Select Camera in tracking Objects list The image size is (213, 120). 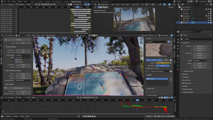[x=157, y=79]
